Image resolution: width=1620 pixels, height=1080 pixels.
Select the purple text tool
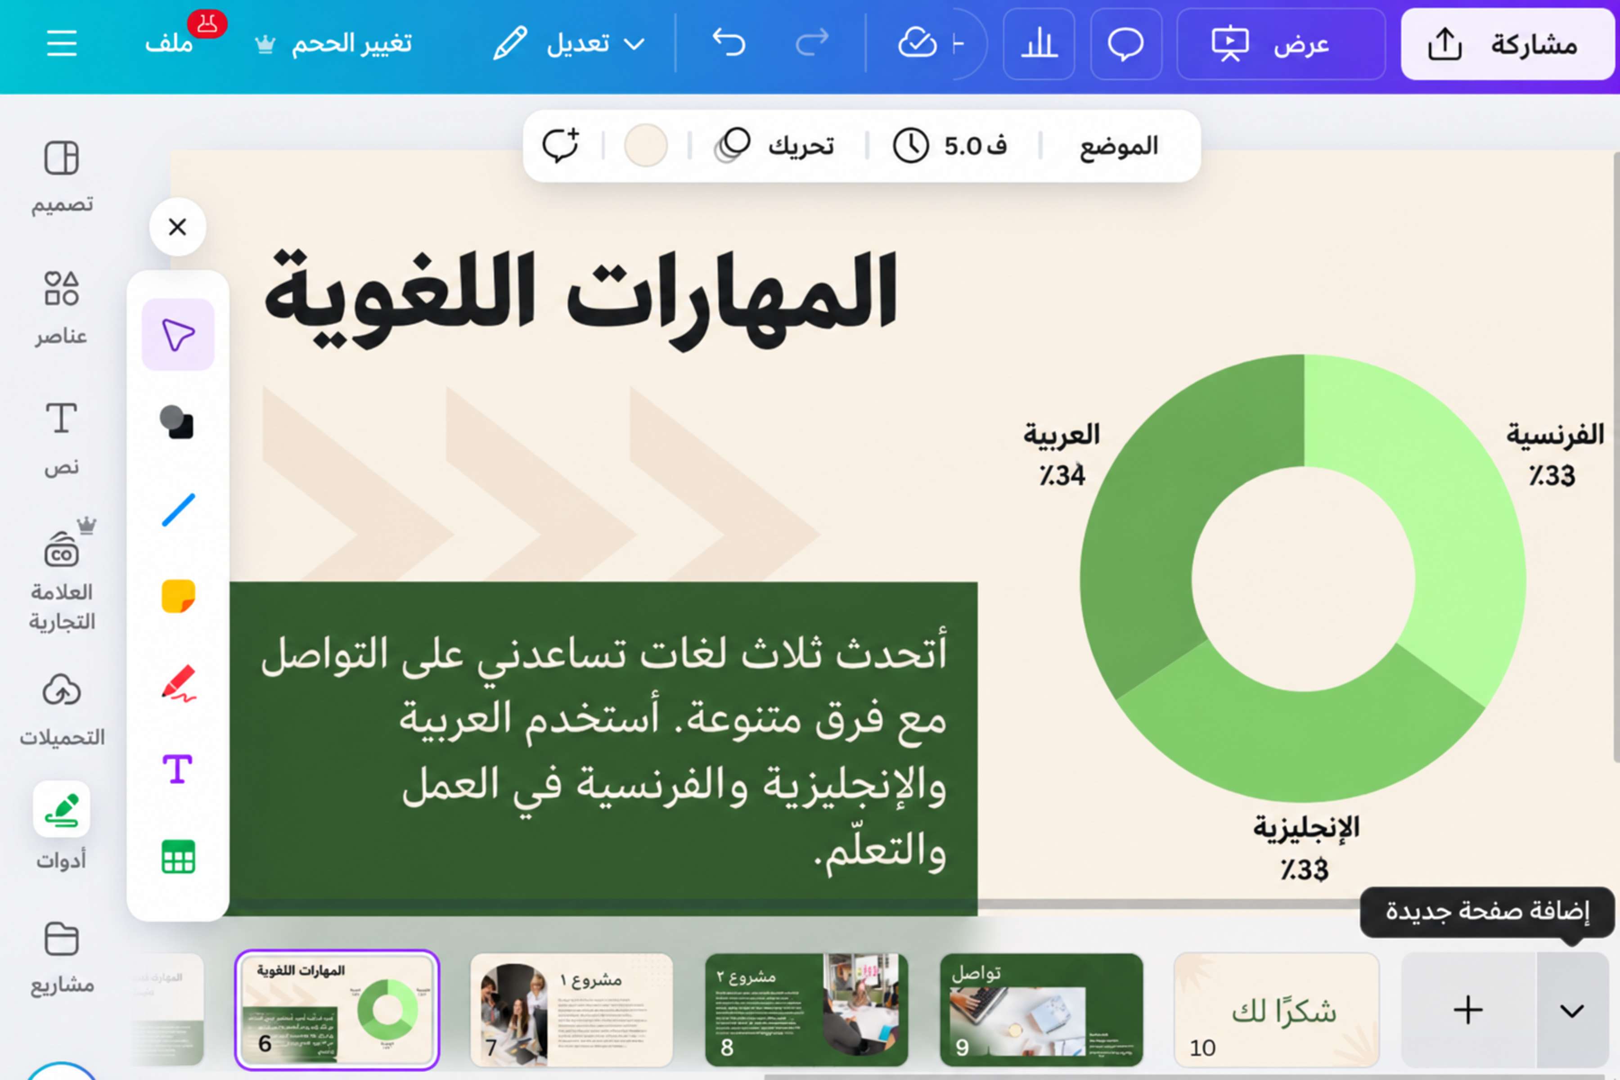pyautogui.click(x=178, y=769)
